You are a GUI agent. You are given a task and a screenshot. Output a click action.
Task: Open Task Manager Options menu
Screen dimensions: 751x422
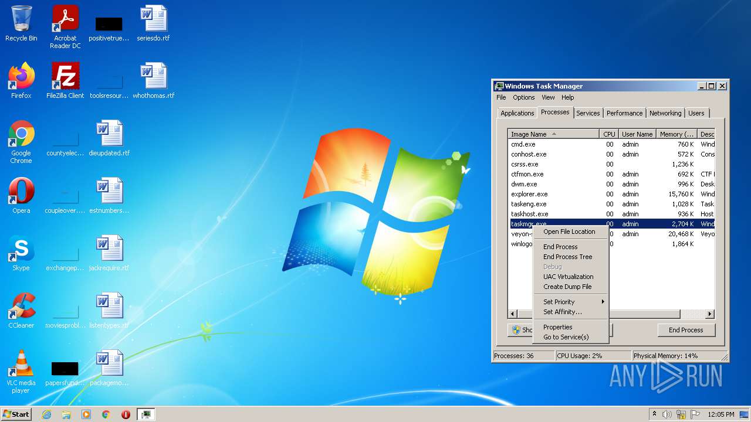click(x=524, y=97)
